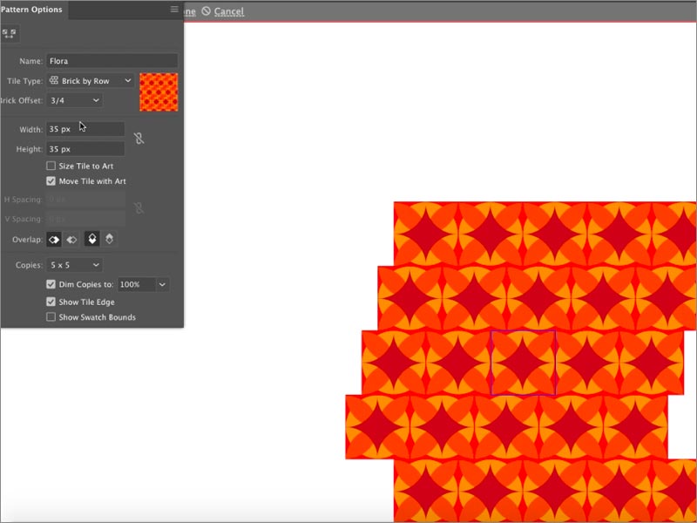
Task: Select Top in Front overlap
Action: [91, 239]
